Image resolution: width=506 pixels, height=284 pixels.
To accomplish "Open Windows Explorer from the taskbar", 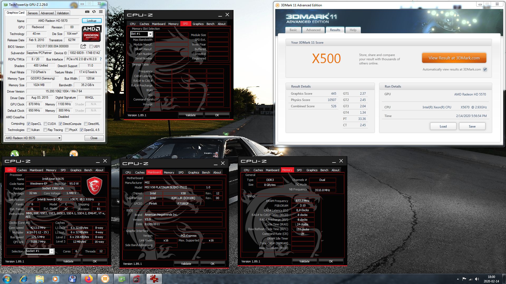I will (40, 279).
